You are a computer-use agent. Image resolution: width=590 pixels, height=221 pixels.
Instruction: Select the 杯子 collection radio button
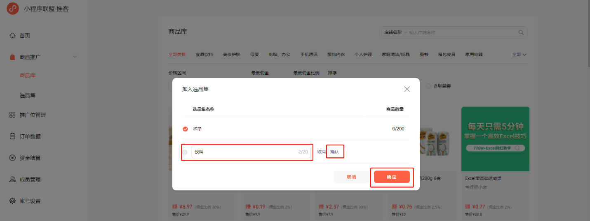pos(185,129)
